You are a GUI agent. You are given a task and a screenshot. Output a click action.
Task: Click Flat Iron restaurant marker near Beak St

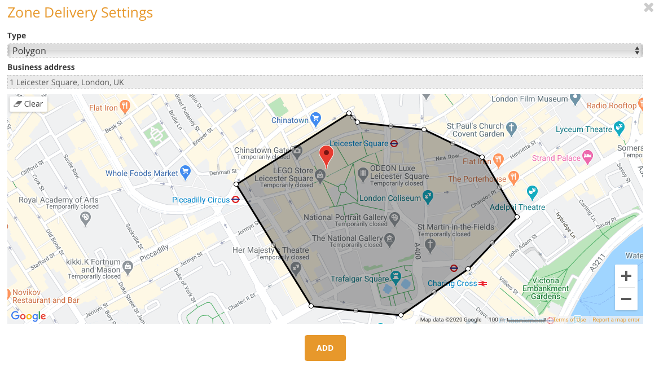[124, 106]
